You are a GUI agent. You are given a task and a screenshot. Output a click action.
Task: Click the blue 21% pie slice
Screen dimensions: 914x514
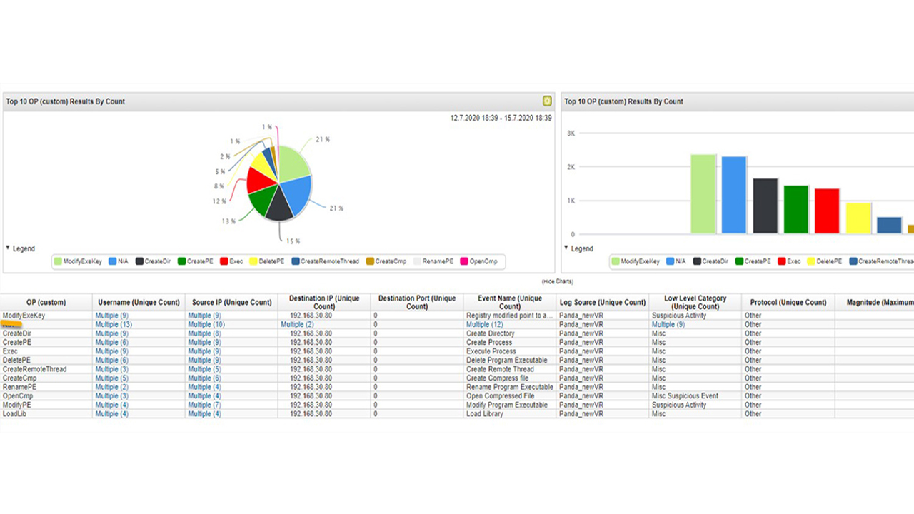[x=296, y=193]
